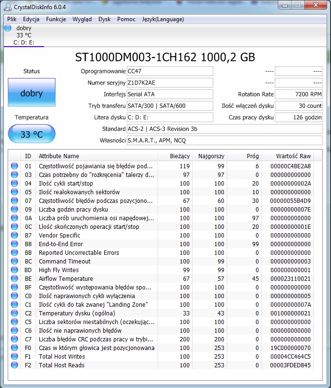Screen dimensions: 331x388
Task: Click the status orb for attribute 01
Action: coord(14,166)
